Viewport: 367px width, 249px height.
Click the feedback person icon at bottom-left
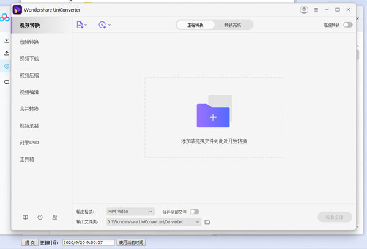click(55, 217)
